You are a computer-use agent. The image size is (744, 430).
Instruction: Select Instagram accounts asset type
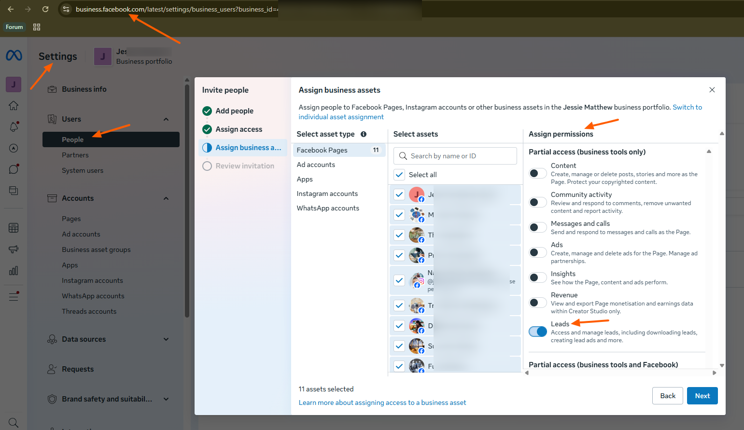(327, 194)
